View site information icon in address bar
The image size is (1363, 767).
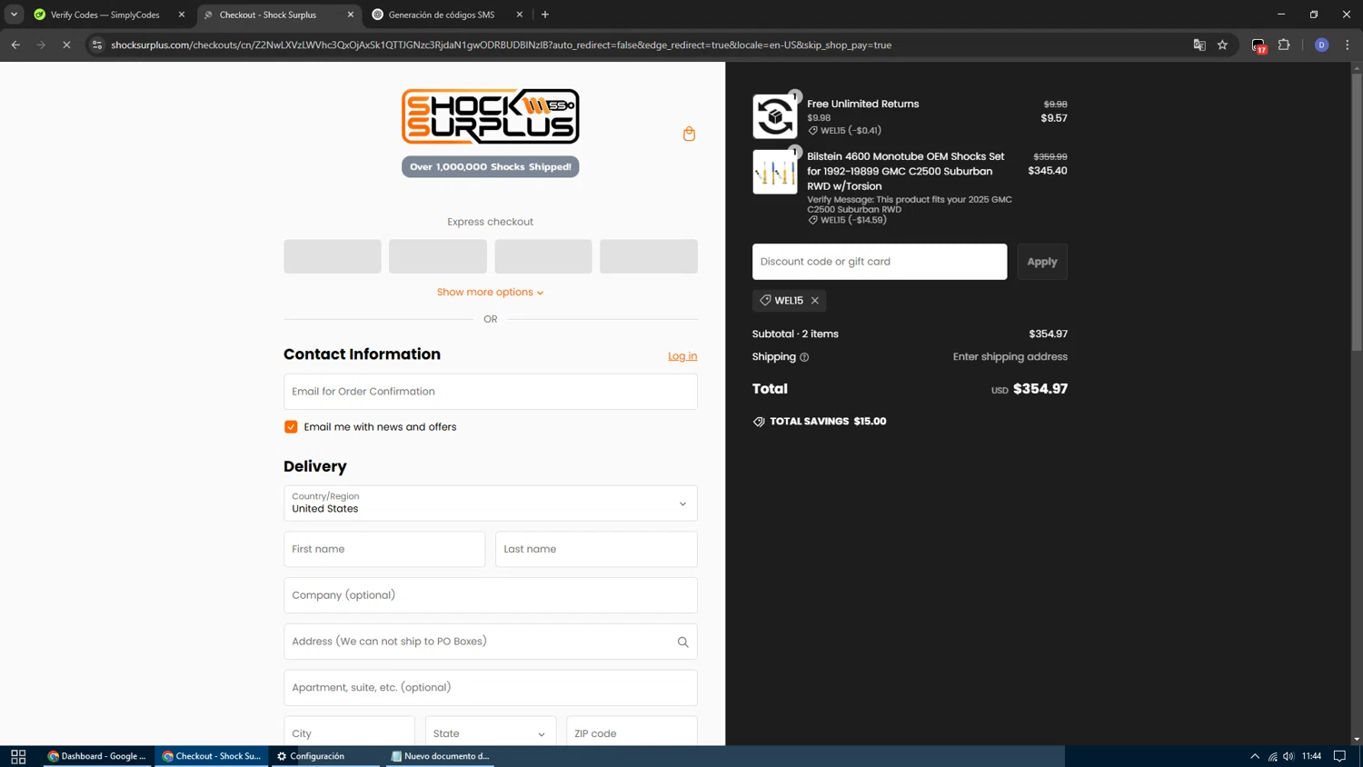click(x=97, y=45)
